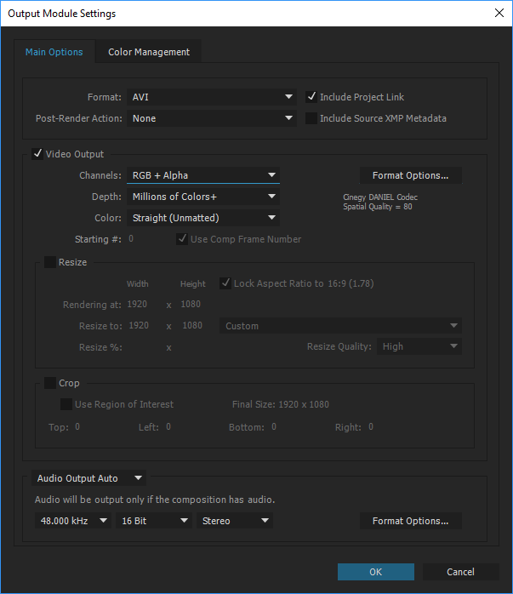Select the Main Options tab

pyautogui.click(x=54, y=52)
